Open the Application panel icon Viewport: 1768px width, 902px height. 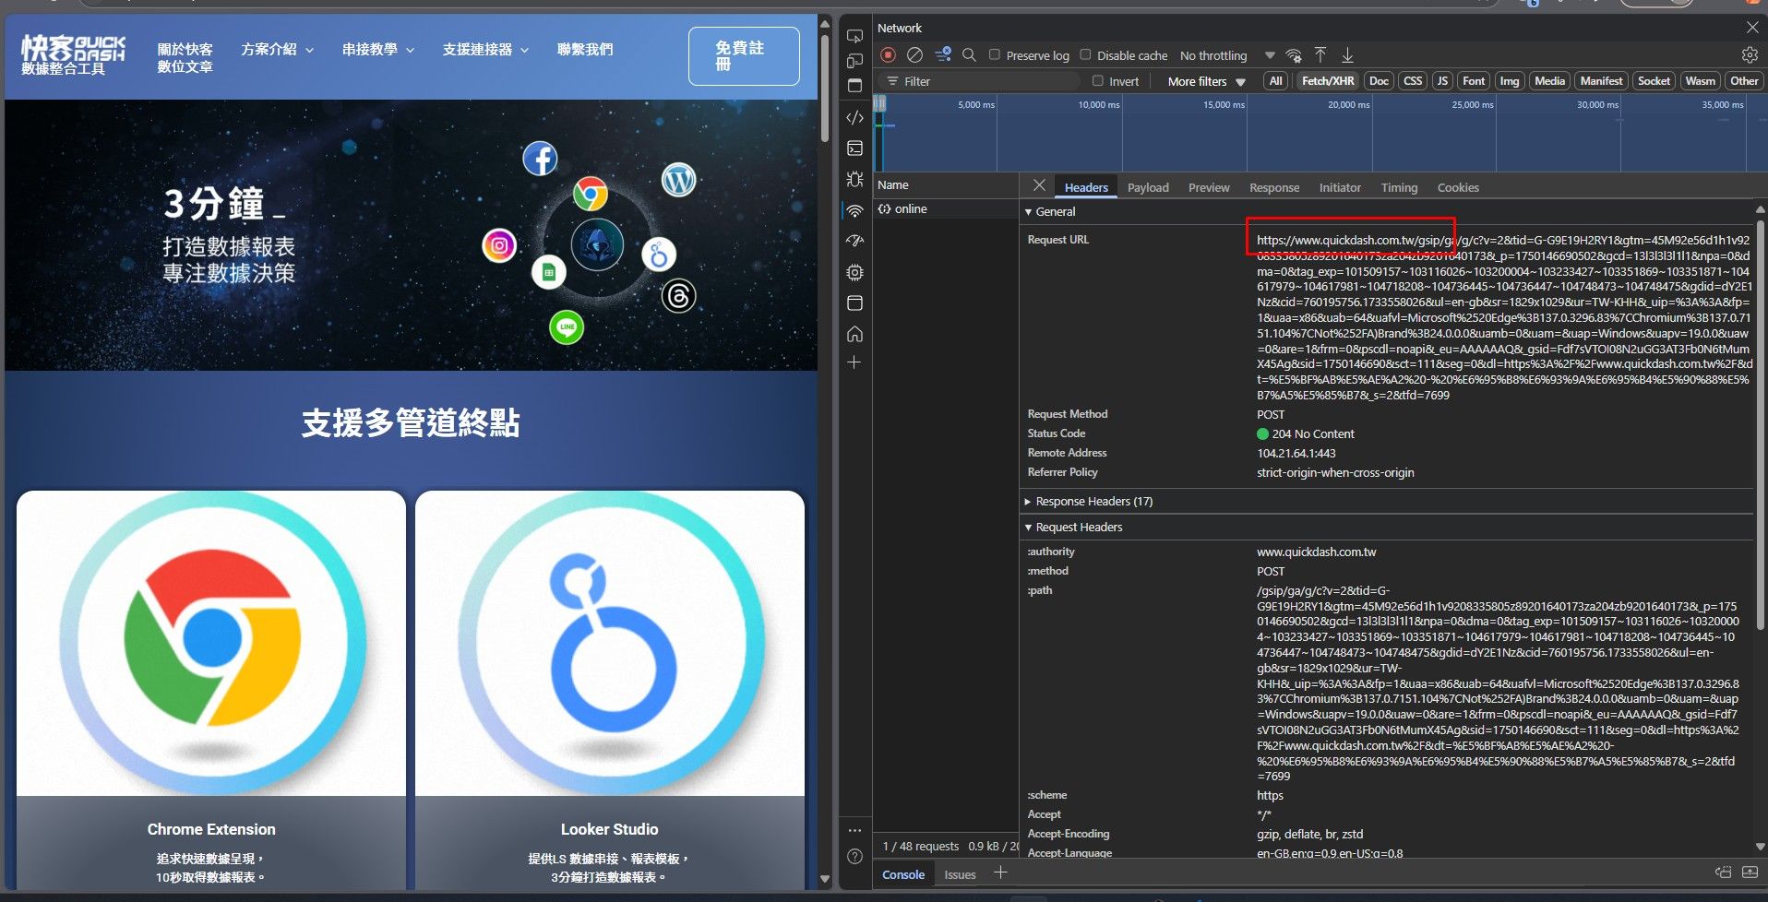[x=855, y=303]
